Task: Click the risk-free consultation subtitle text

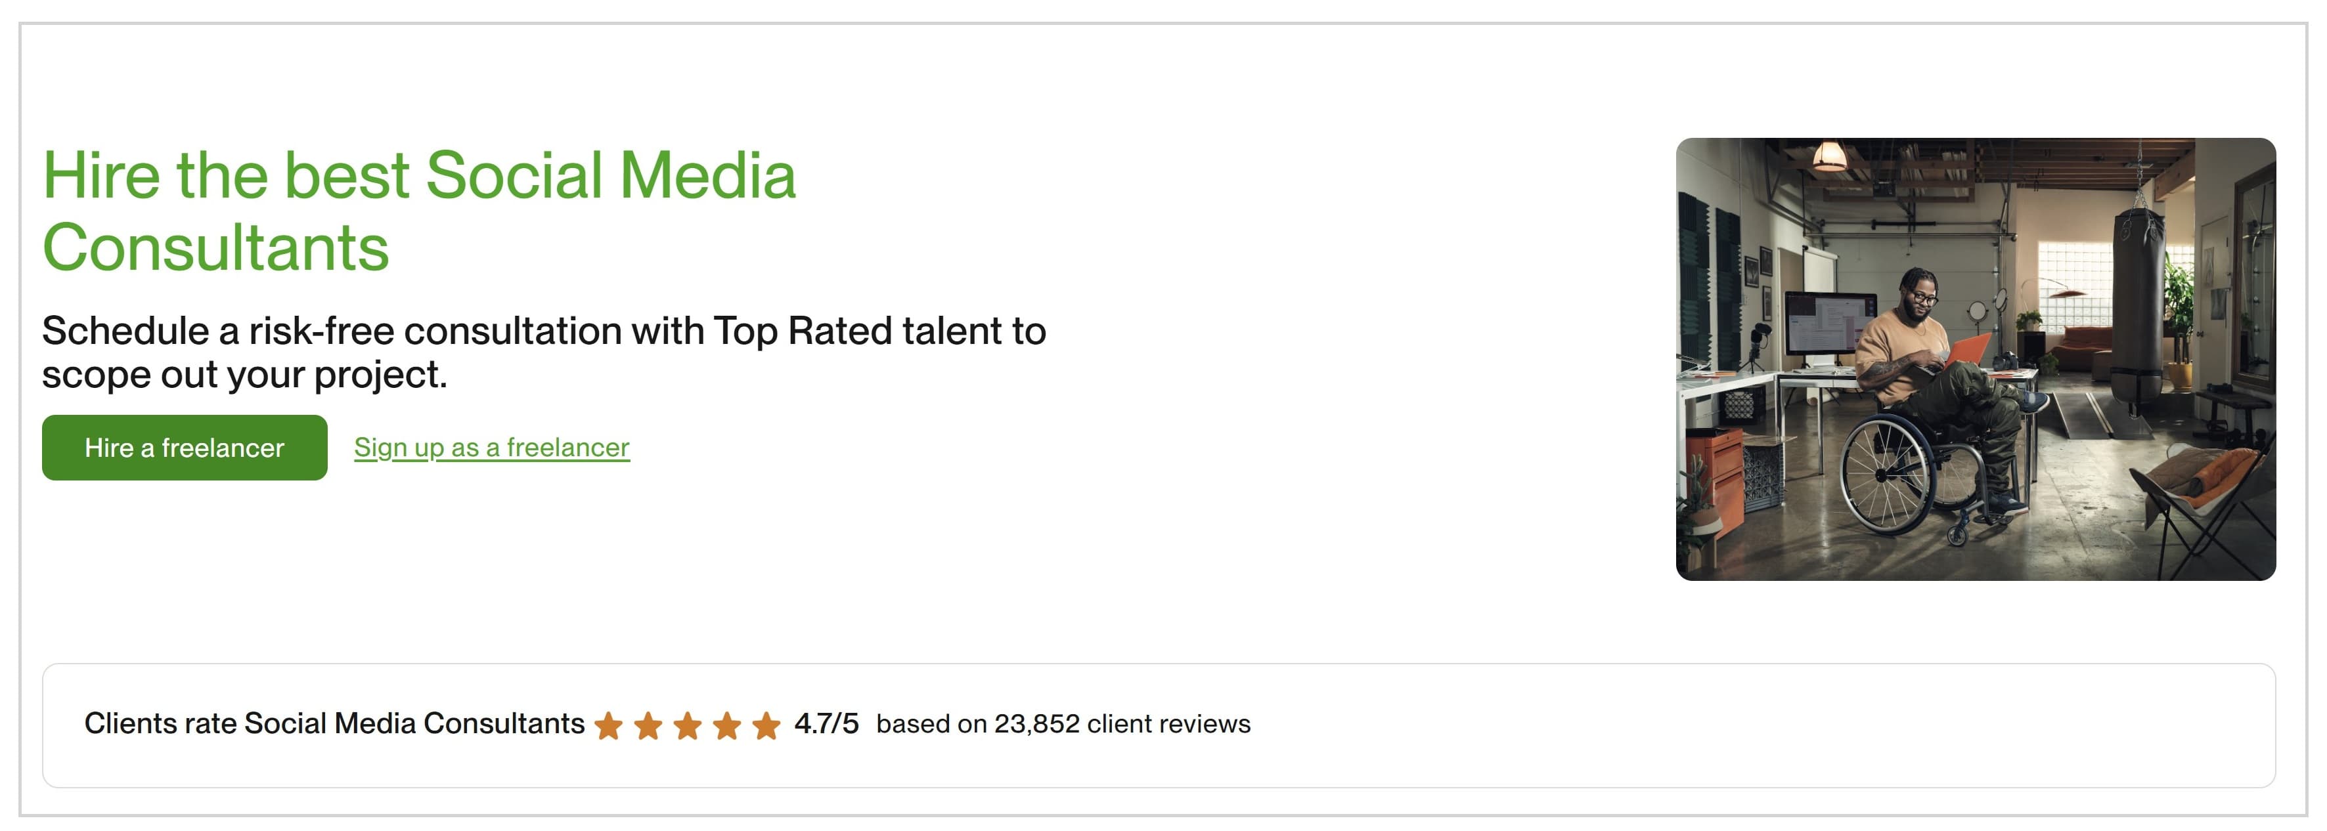Action: click(x=544, y=352)
